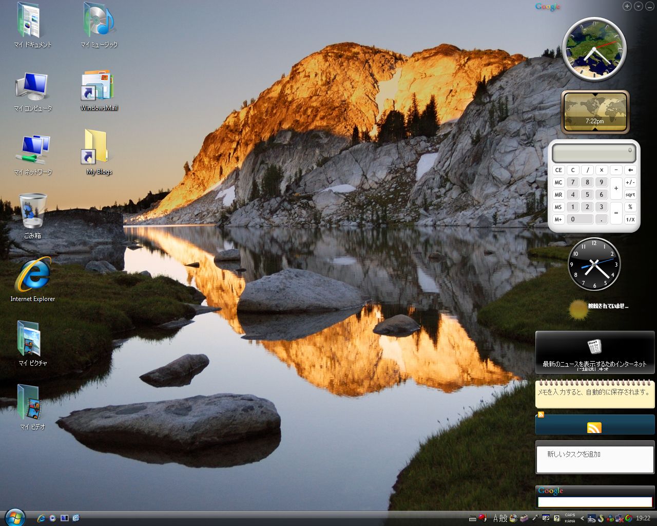Click the calculator percent button
The image size is (657, 526).
pos(630,207)
